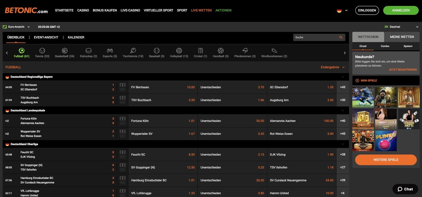Select the System bet slip tab
Screen dimensions: 422x197
click(408, 46)
